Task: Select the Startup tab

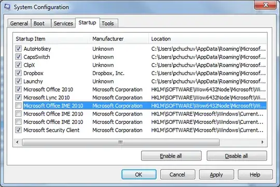Action: click(87, 23)
